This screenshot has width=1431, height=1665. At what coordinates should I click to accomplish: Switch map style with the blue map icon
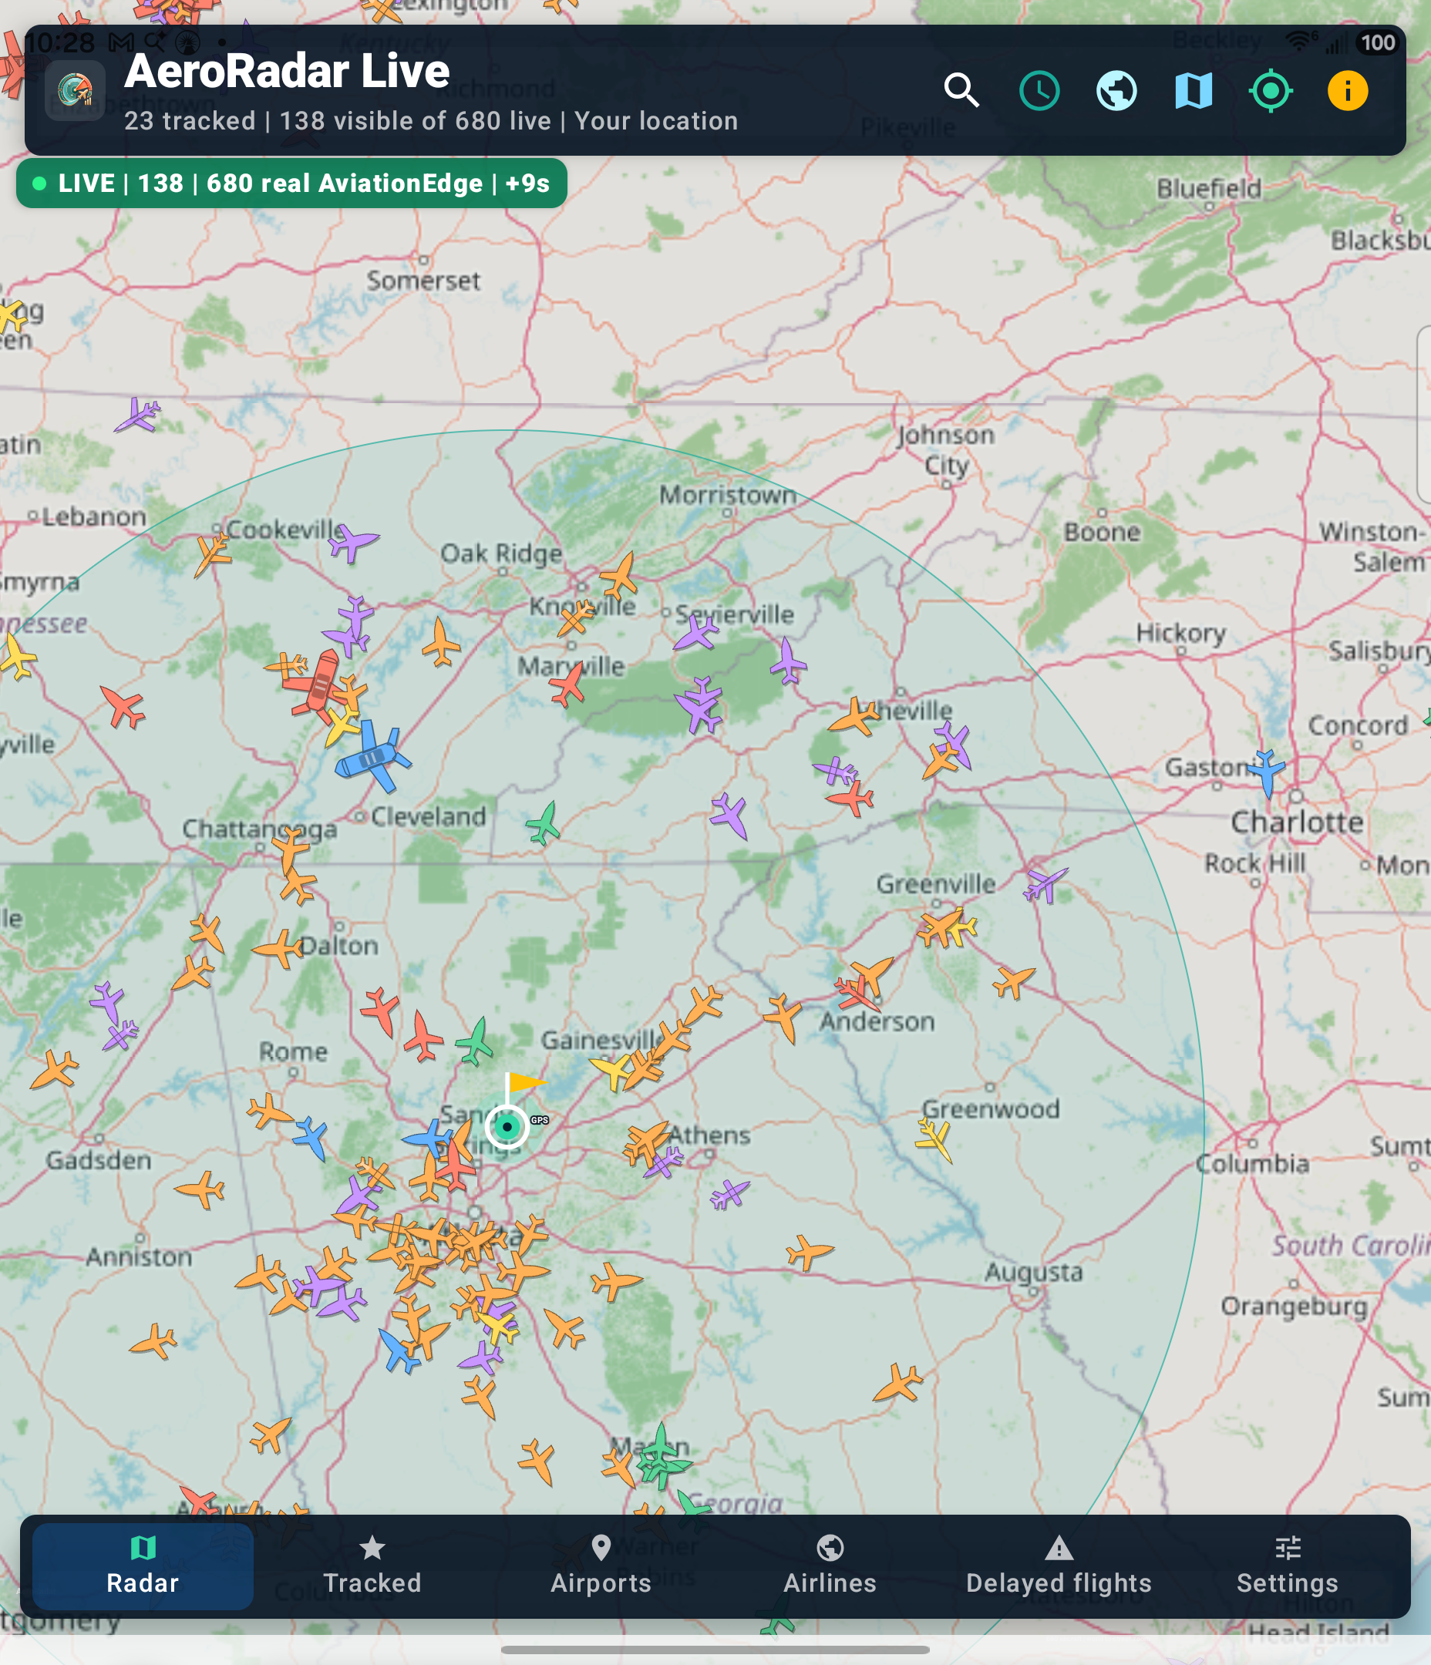point(1194,91)
